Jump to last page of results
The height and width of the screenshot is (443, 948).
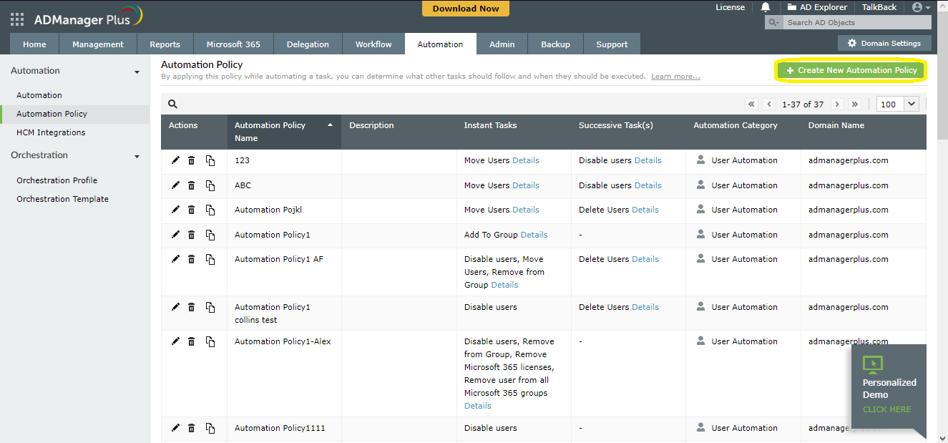tap(854, 104)
